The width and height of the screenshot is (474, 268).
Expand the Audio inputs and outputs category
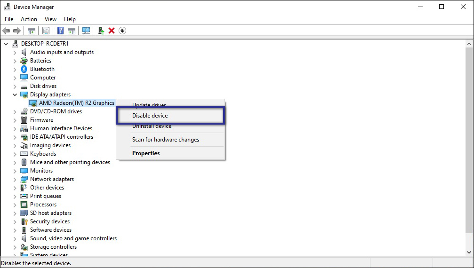15,52
